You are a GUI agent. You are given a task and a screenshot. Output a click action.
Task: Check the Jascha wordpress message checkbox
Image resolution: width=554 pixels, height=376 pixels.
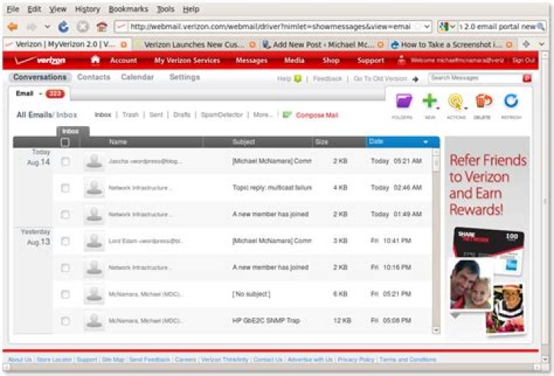pos(65,161)
